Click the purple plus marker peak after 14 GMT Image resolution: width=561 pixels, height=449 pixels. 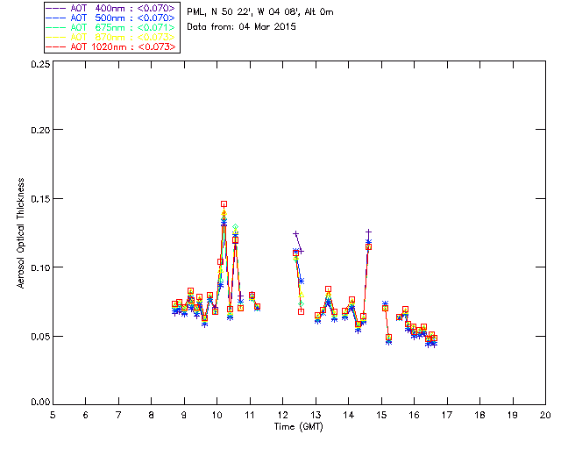(368, 232)
